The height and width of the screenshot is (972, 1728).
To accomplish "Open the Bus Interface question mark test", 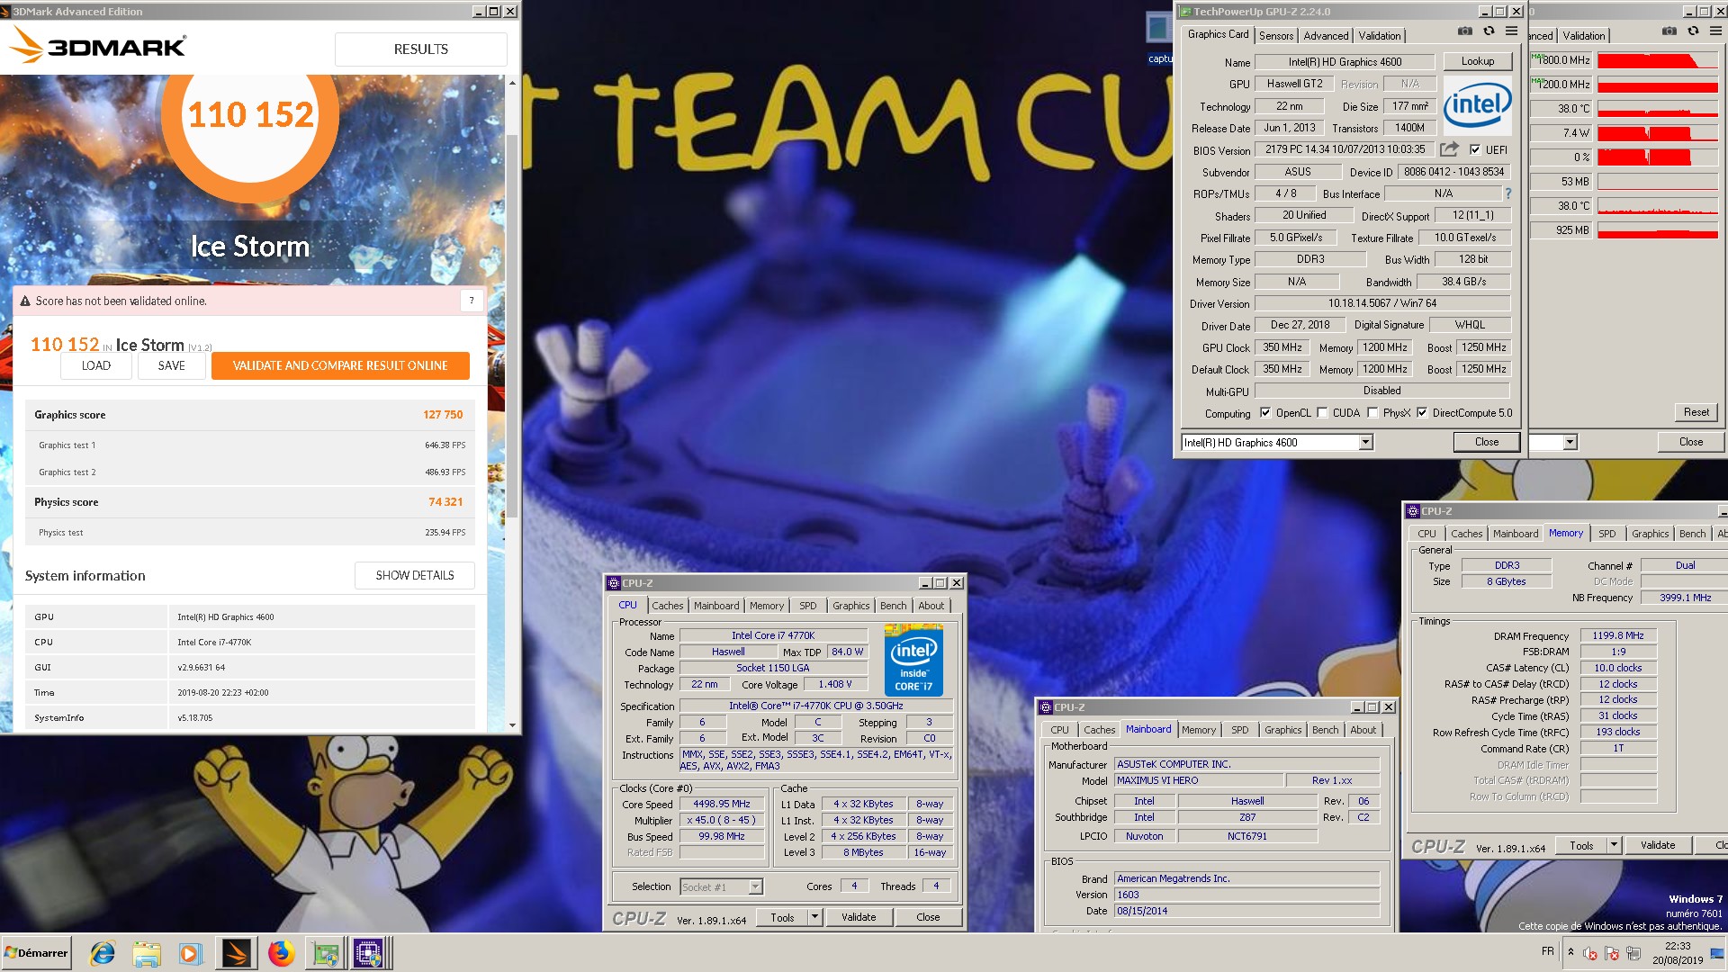I will pos(1508,193).
